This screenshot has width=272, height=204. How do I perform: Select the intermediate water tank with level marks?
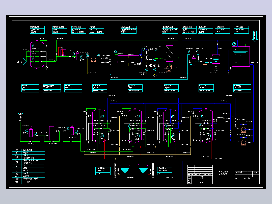coord(241,56)
